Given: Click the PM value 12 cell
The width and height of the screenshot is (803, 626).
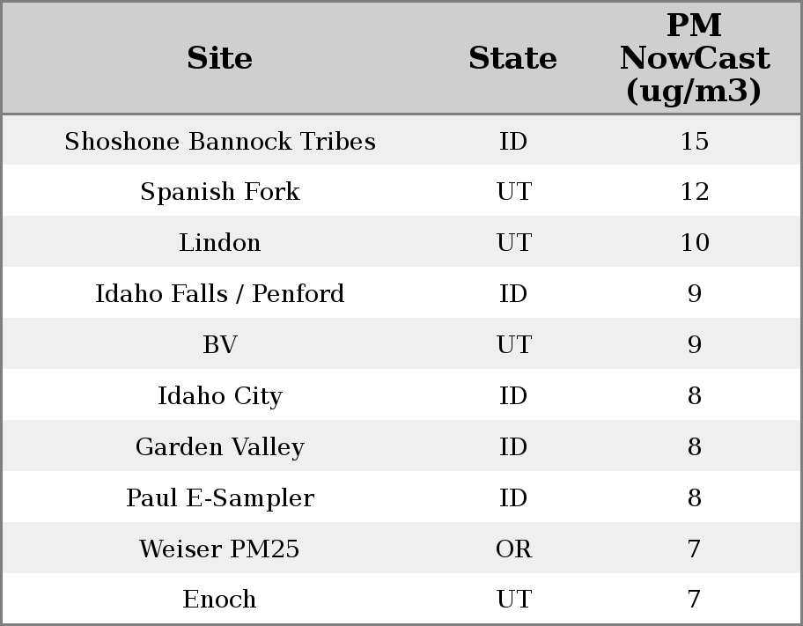Looking at the screenshot, I should coord(694,192).
